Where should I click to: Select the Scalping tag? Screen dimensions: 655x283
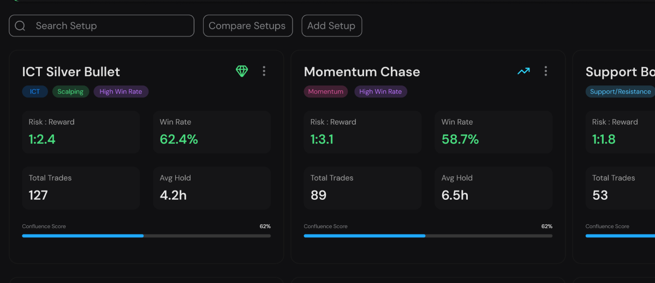70,91
